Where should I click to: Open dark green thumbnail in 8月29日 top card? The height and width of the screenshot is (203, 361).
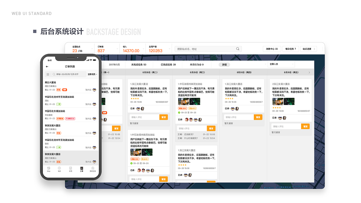coord(195,101)
